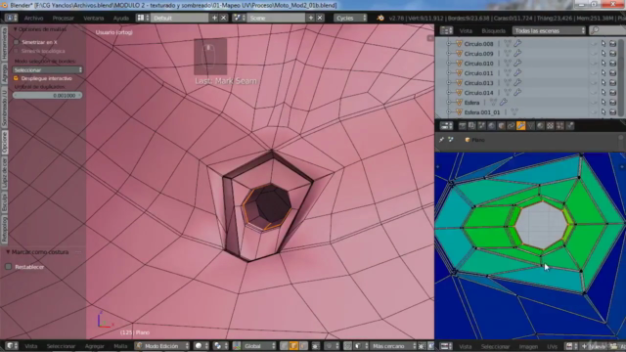Viewport: 626px width, 352px height.
Task: Open the Modifiers wrench properties tab
Action: point(520,126)
